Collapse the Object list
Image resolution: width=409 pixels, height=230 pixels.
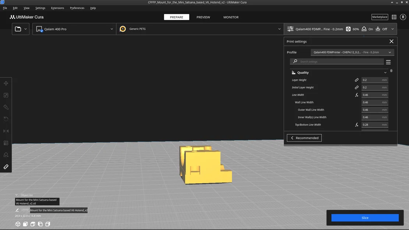coord(17,195)
